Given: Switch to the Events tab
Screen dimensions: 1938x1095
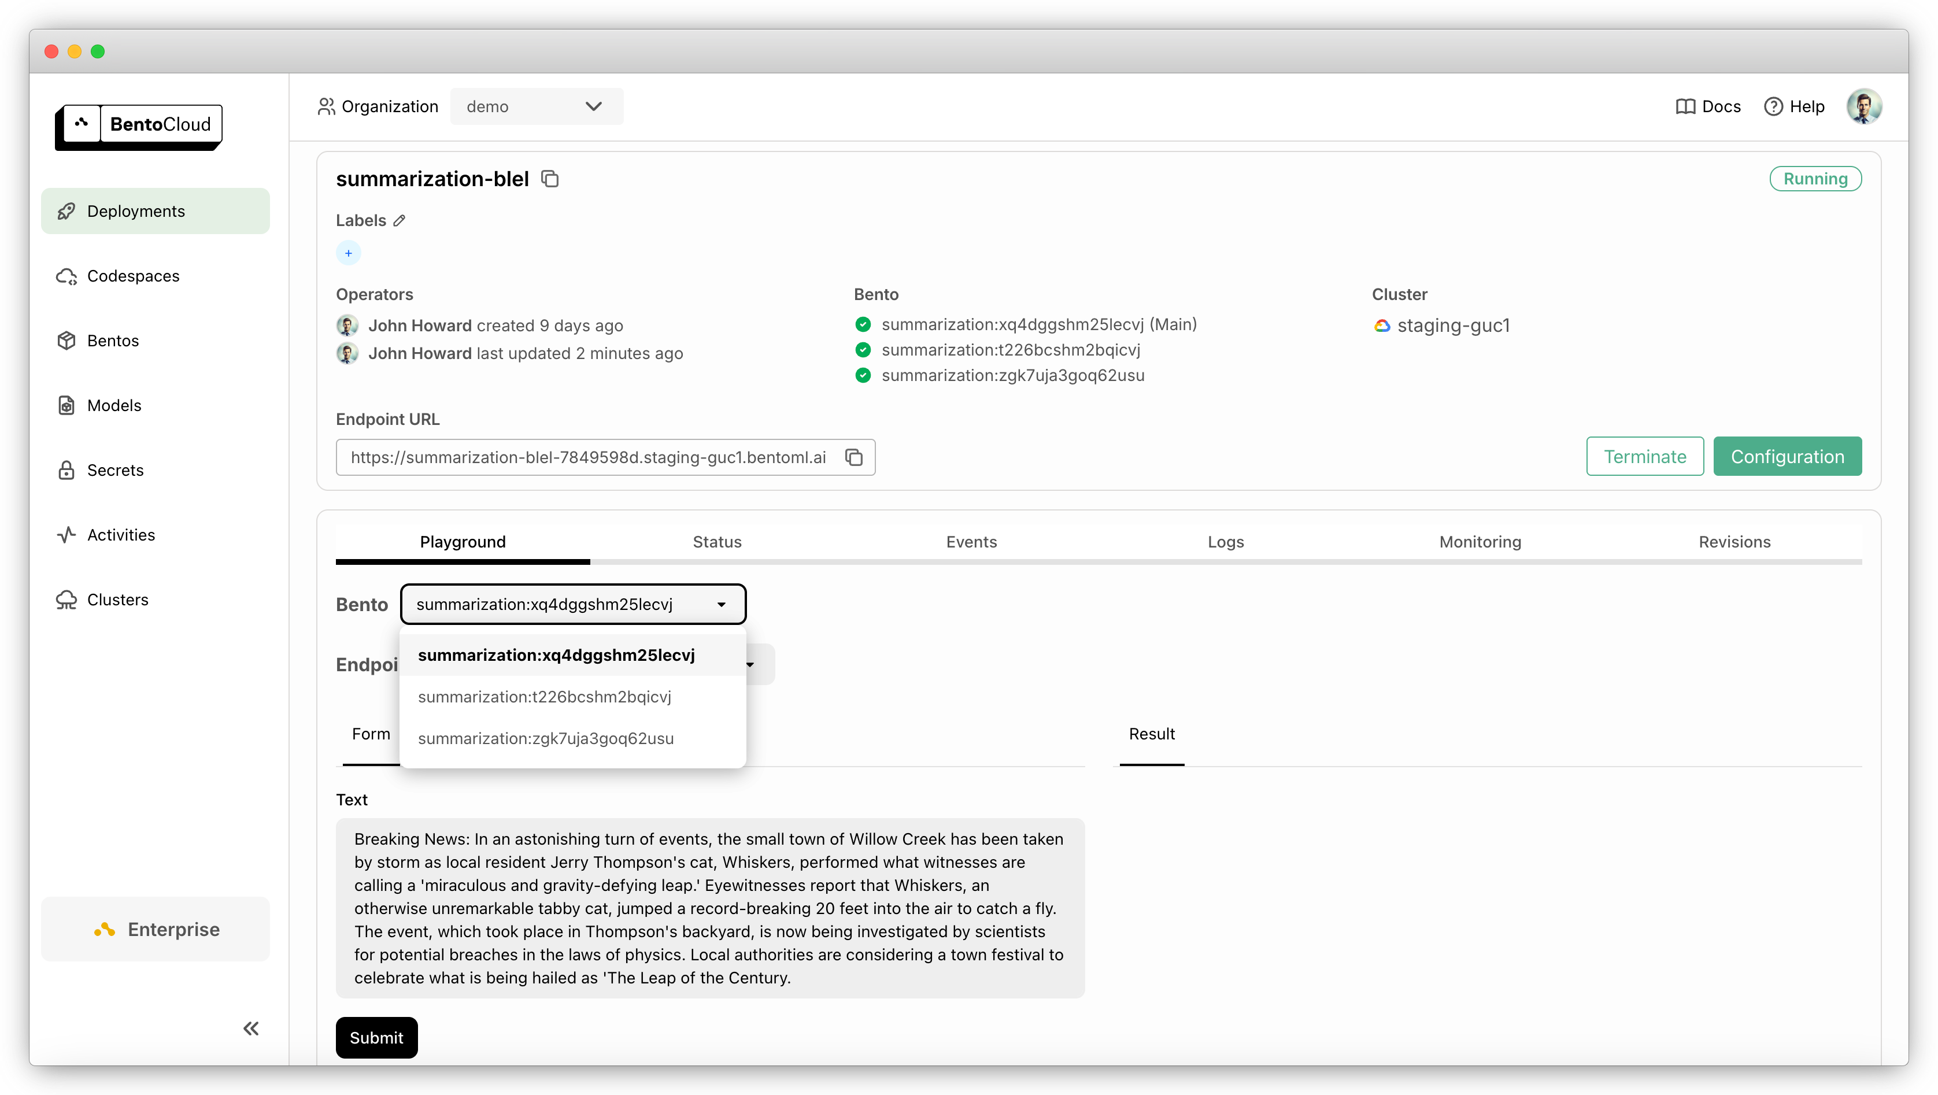Looking at the screenshot, I should [x=971, y=542].
